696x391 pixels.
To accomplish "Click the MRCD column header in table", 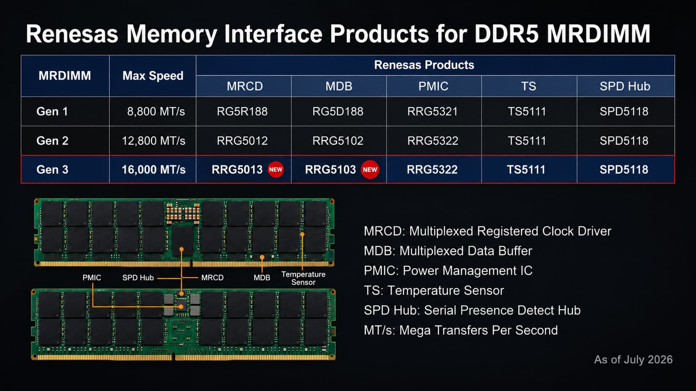I will pos(244,86).
